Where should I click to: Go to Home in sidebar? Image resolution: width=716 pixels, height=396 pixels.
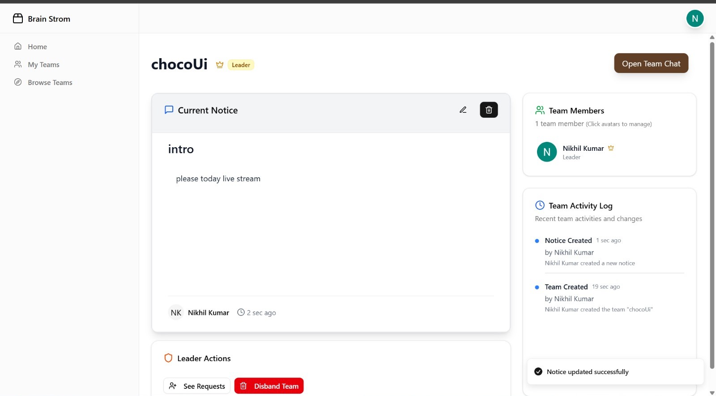(37, 47)
